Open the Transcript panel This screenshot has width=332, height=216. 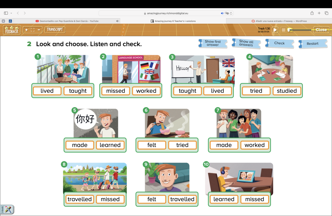(54, 30)
